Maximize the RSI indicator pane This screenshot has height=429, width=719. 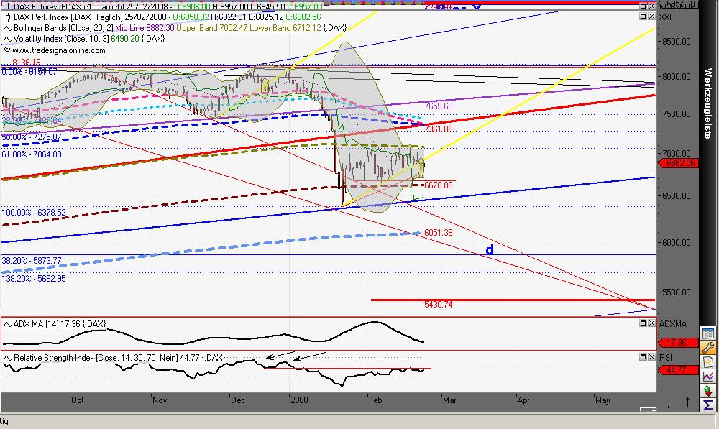(x=643, y=356)
